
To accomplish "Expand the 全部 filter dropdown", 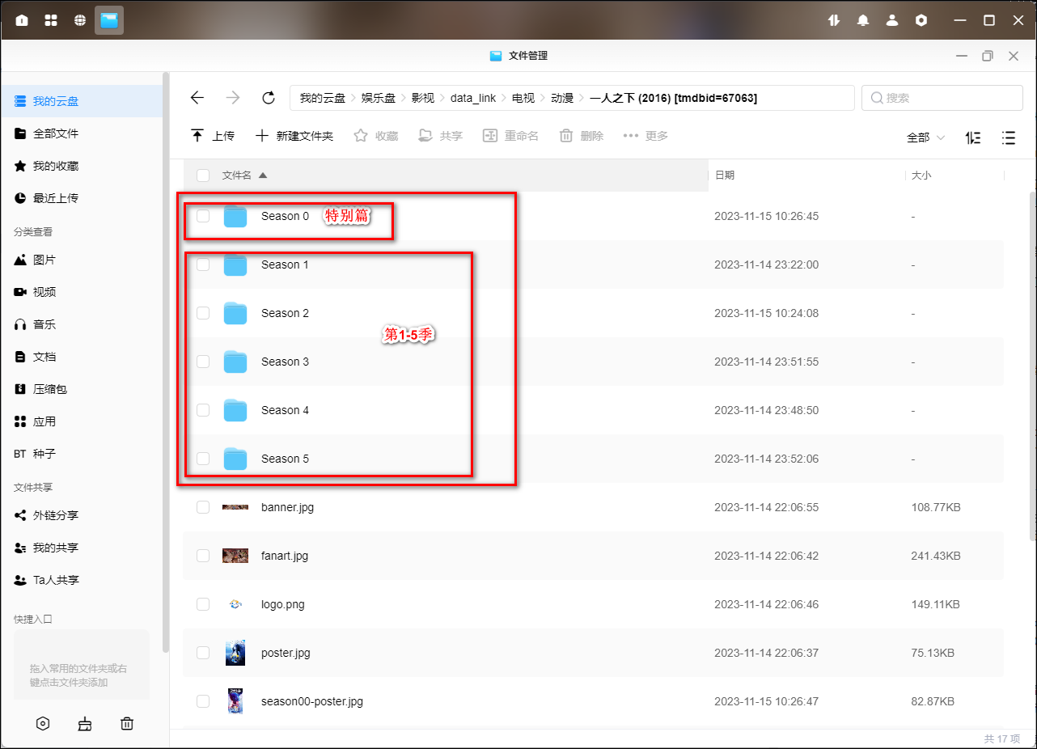I will (925, 138).
